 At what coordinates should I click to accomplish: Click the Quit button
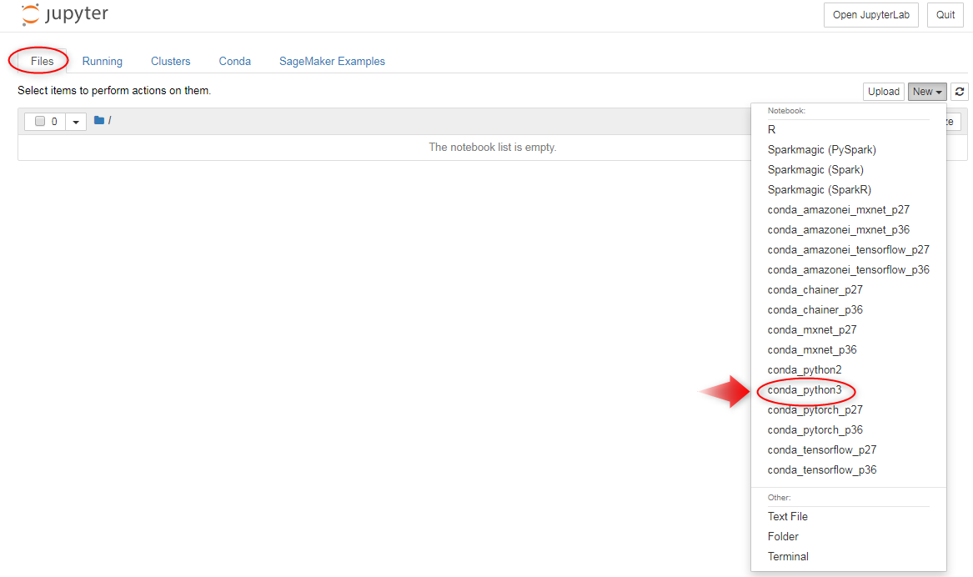tap(945, 15)
